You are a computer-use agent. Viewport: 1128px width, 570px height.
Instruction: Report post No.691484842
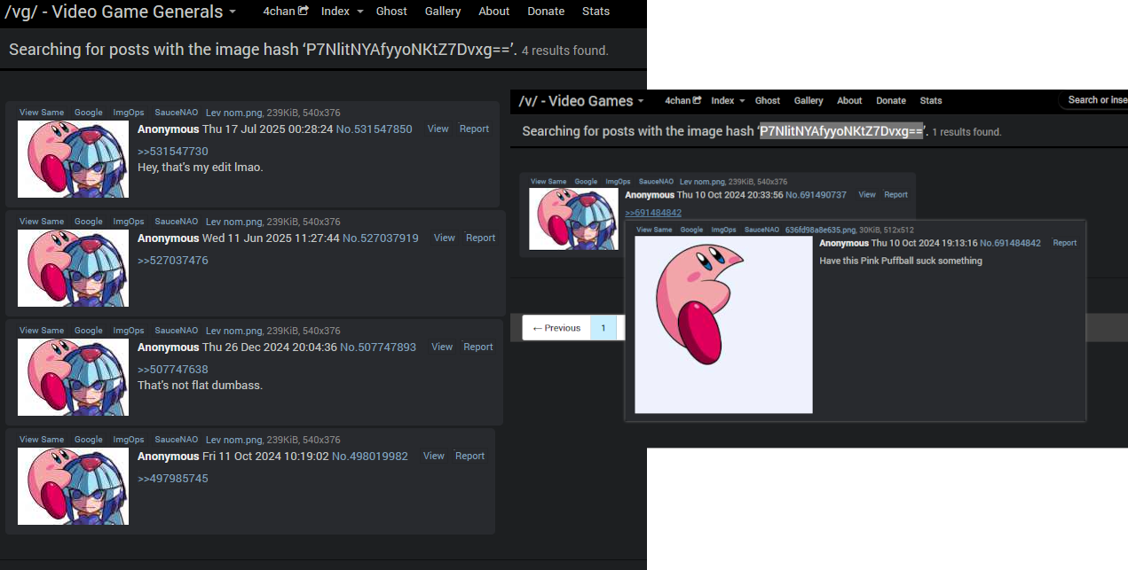pyautogui.click(x=1065, y=243)
